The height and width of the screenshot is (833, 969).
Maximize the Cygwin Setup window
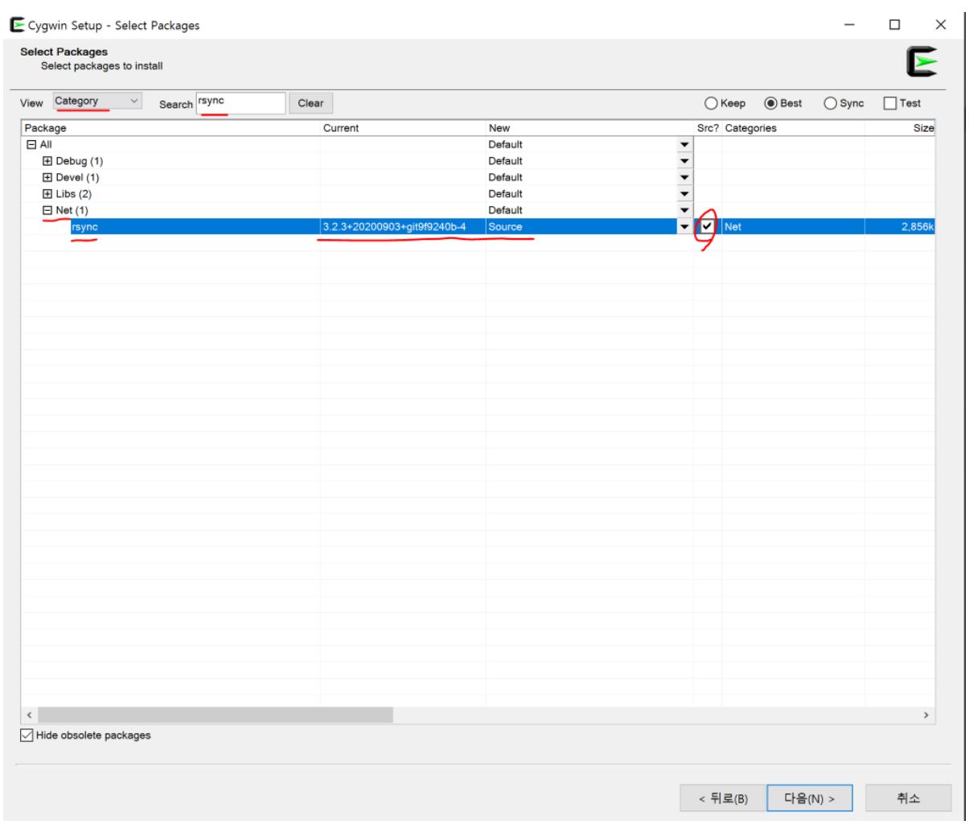[894, 25]
